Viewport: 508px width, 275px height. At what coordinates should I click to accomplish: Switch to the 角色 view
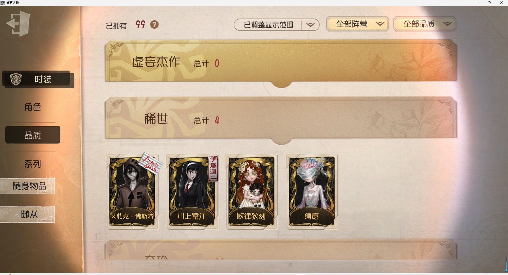click(x=33, y=107)
